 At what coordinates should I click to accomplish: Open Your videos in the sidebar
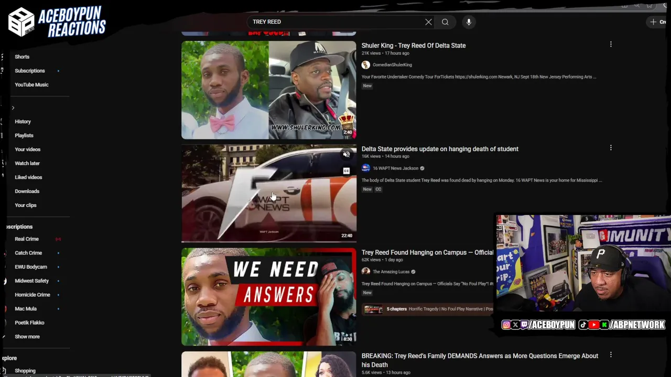point(27,149)
